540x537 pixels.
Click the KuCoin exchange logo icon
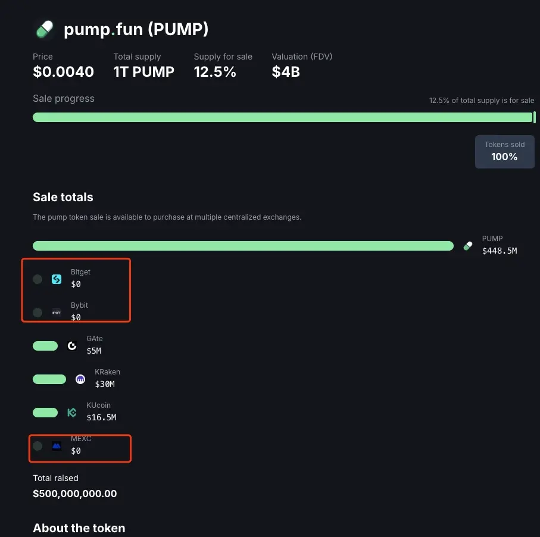[x=72, y=413]
